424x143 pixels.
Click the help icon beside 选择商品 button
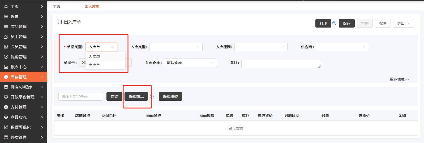152,97
